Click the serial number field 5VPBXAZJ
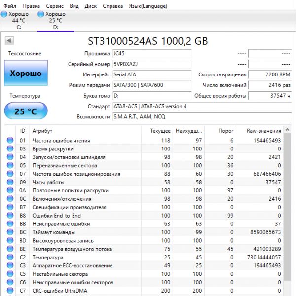The width and height of the screenshot is (296, 296). 151,64
